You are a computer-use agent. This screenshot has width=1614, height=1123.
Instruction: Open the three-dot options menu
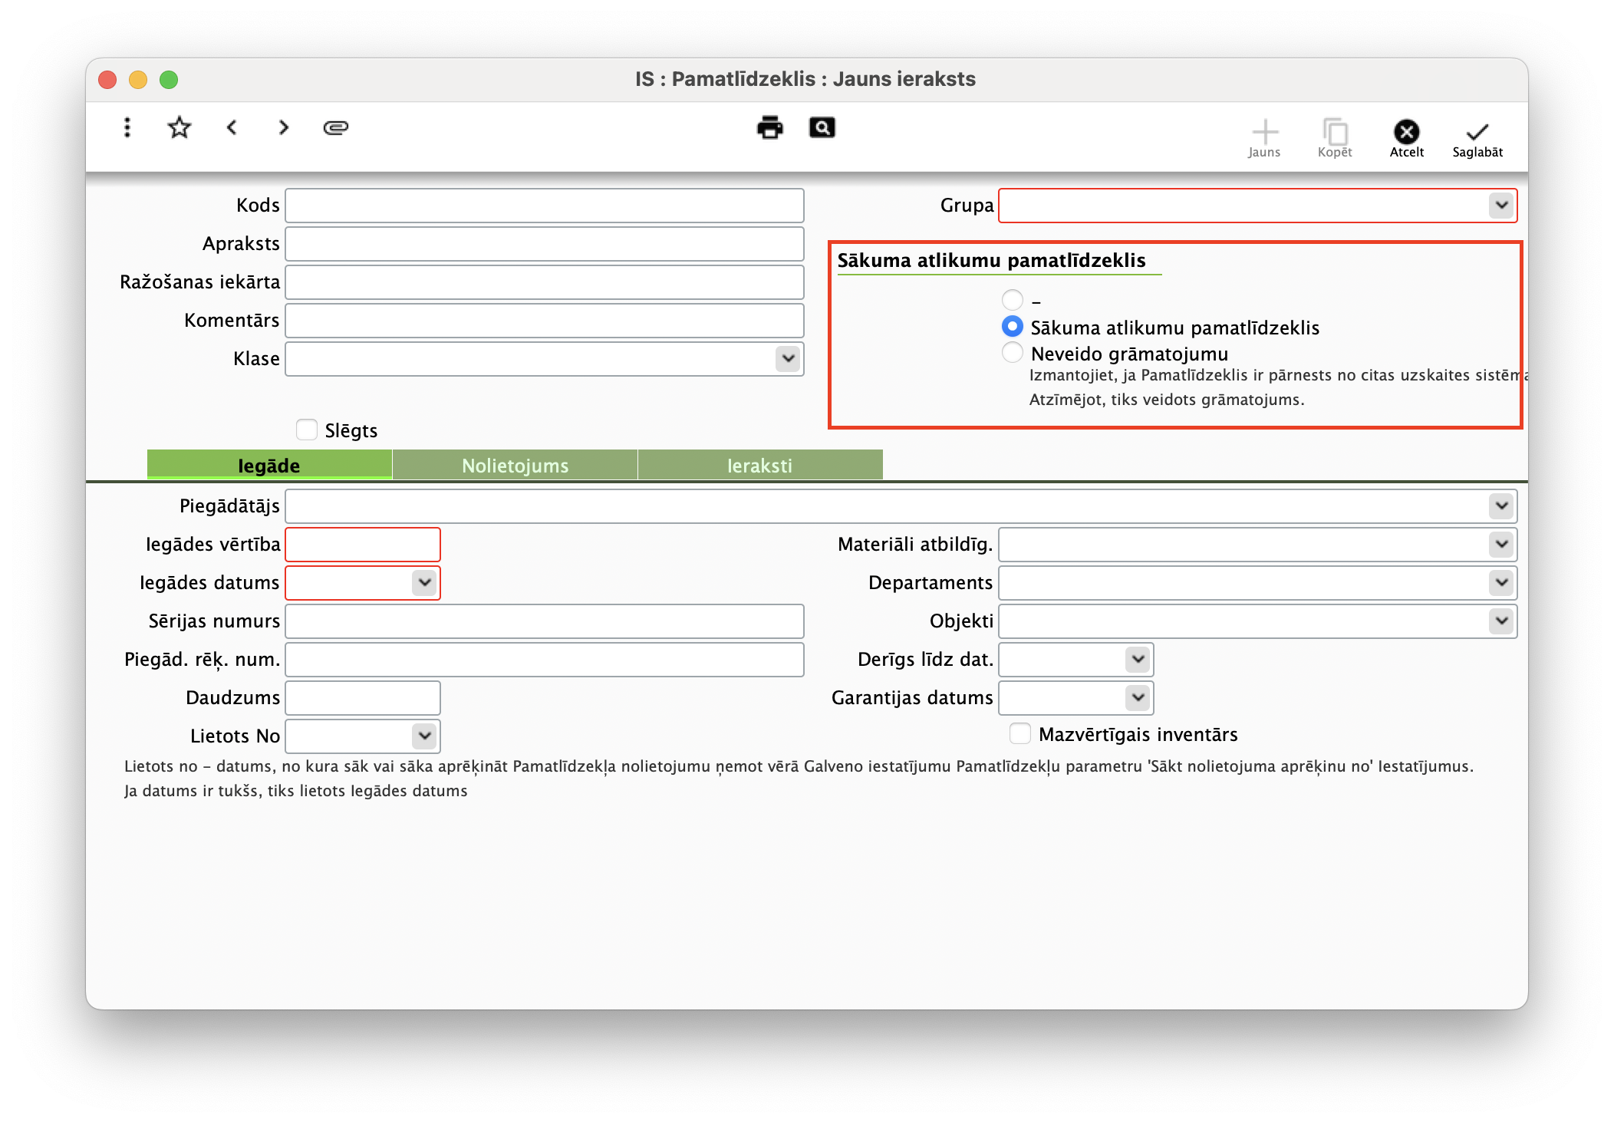click(x=127, y=127)
